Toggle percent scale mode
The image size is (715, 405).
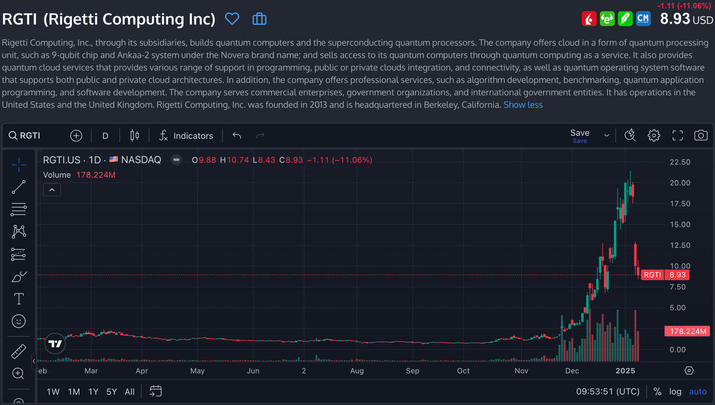657,392
